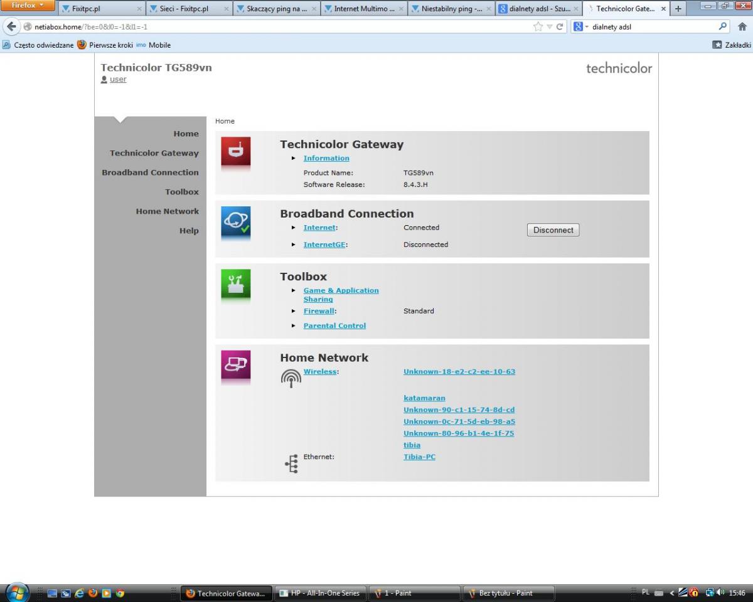Go back using browser back arrow

[11, 27]
